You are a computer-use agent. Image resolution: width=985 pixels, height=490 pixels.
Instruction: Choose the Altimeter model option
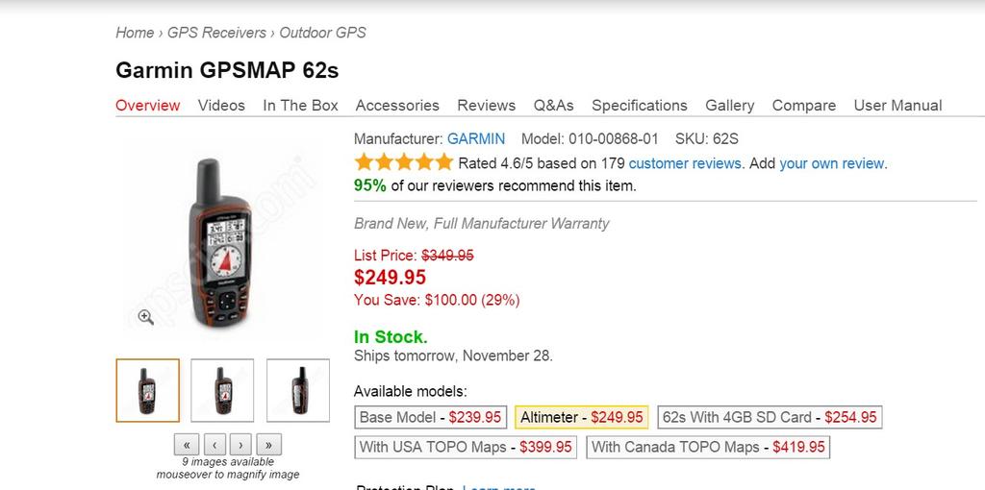pos(581,417)
